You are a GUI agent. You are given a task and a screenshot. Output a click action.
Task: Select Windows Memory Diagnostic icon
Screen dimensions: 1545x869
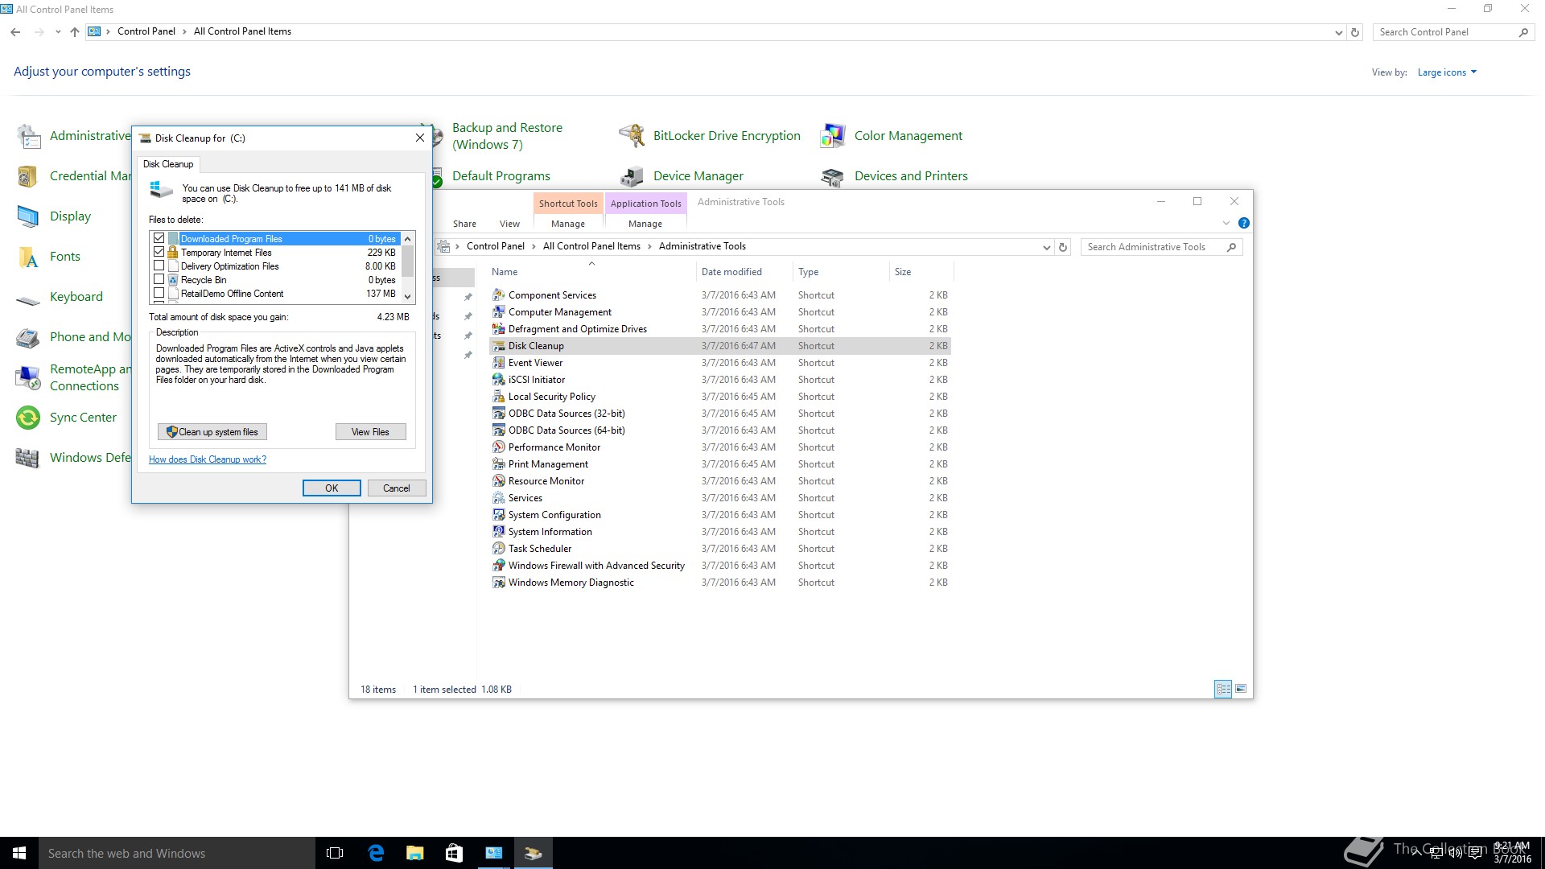[x=499, y=583]
